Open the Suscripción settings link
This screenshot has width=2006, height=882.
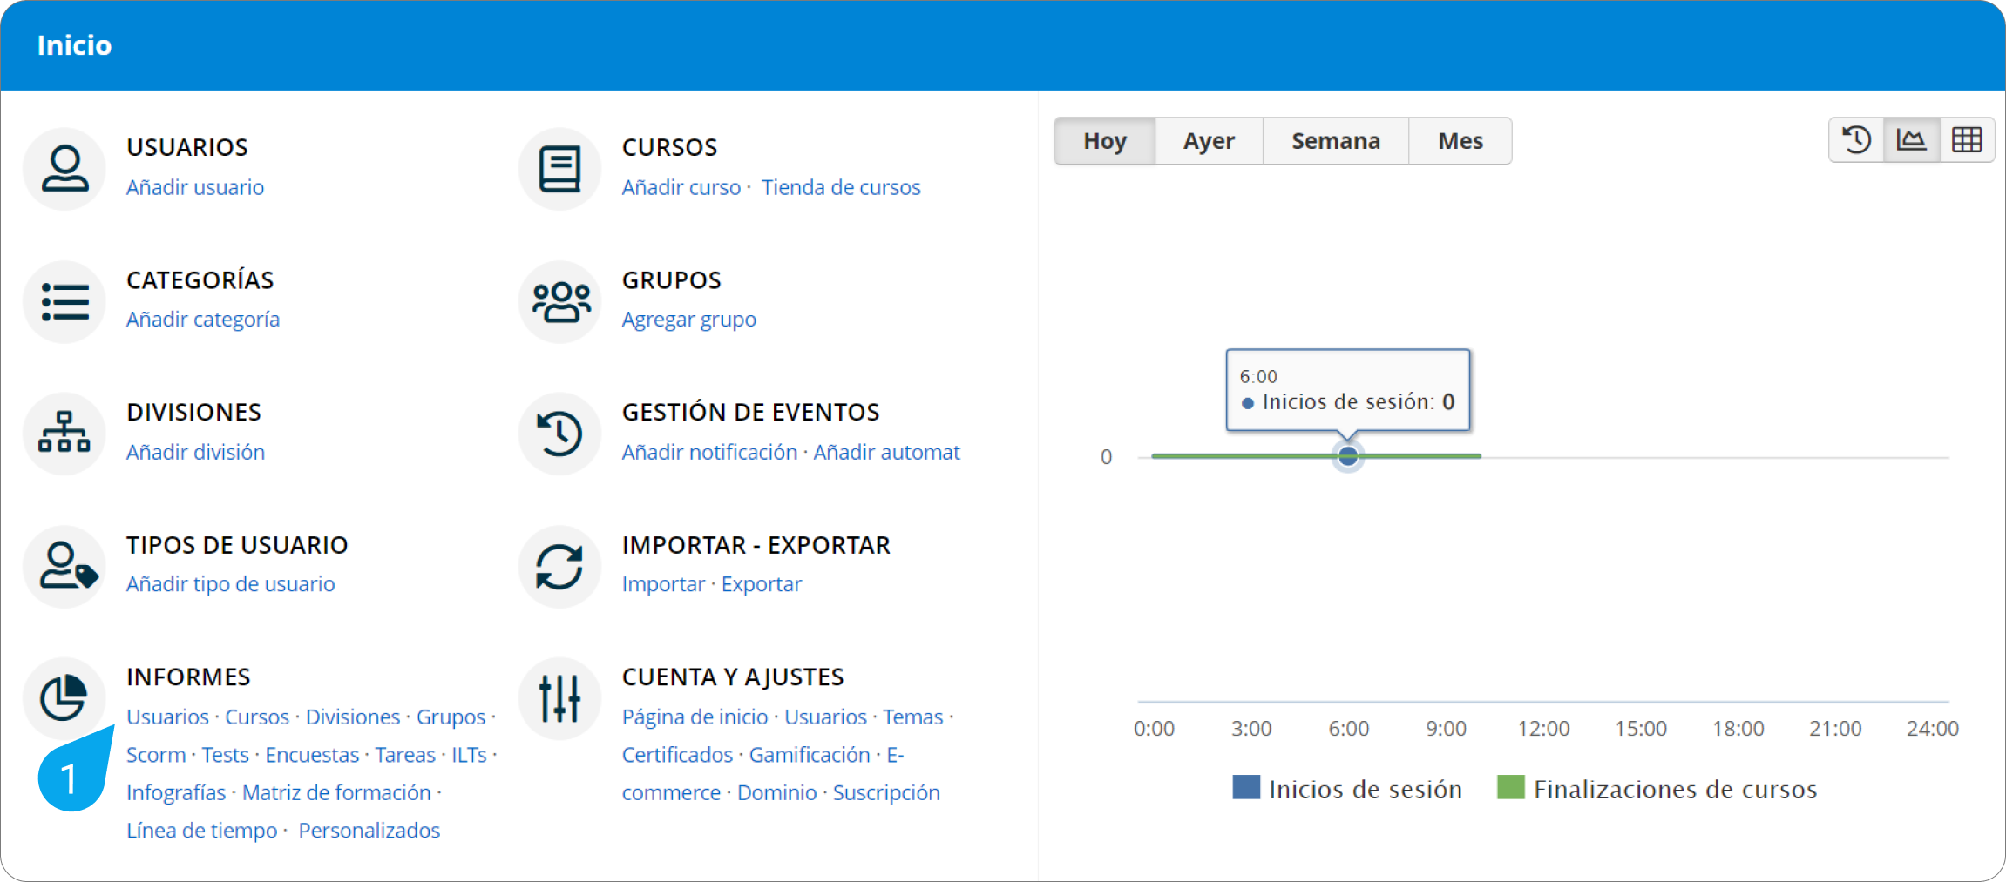[x=886, y=793]
